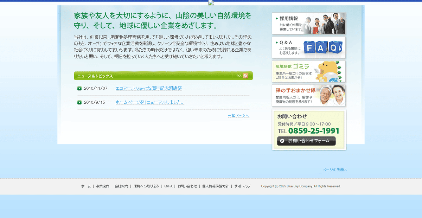
Task: Open the 孫の手おまかせ隊 service banner
Action: click(x=308, y=95)
